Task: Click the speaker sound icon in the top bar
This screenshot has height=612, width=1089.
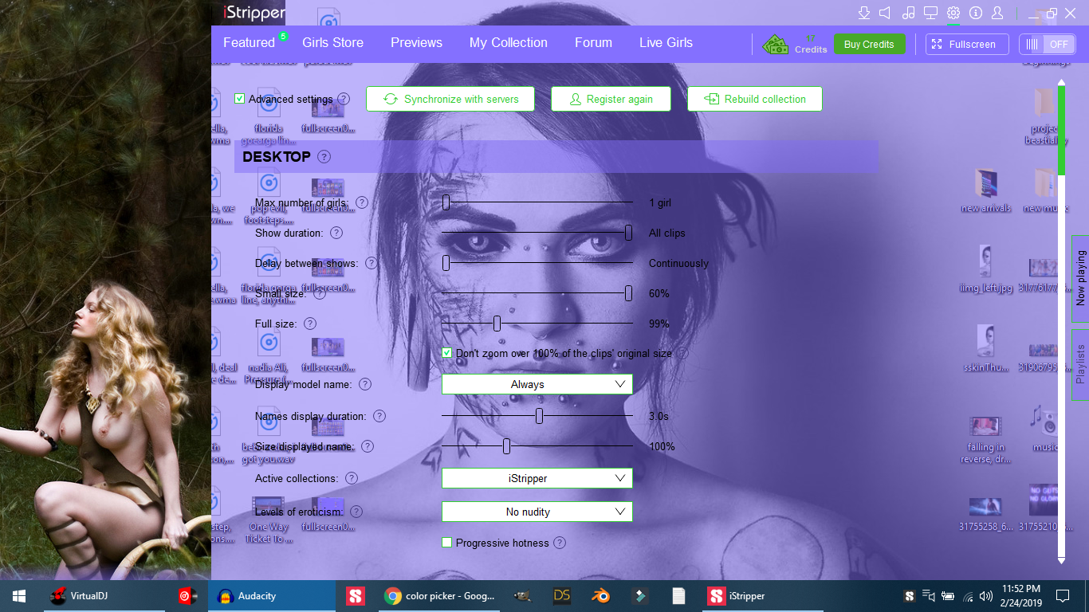Action: coord(885,13)
